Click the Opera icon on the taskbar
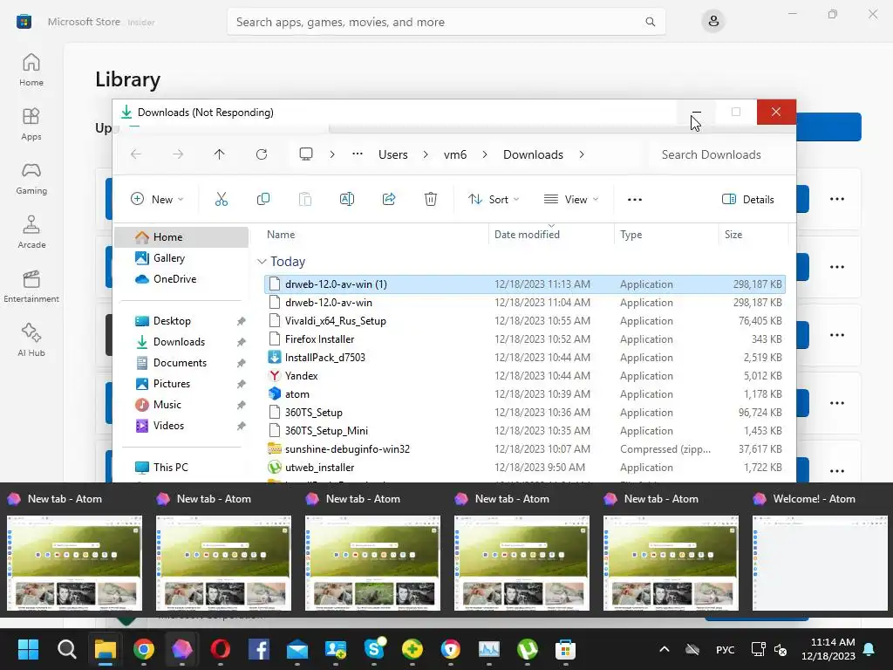893x670 pixels. [221, 649]
